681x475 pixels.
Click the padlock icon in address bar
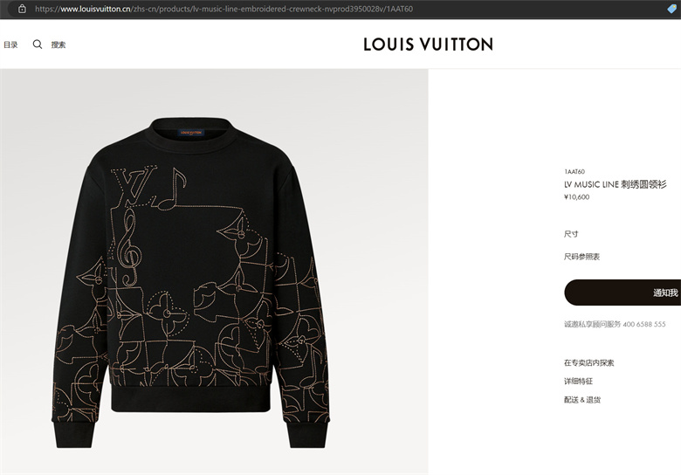click(22, 9)
